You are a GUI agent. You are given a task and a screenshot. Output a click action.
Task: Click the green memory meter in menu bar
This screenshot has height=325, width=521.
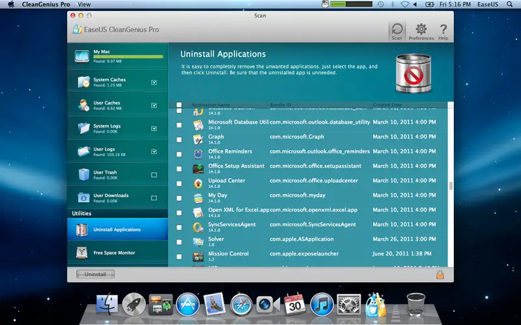[351, 5]
